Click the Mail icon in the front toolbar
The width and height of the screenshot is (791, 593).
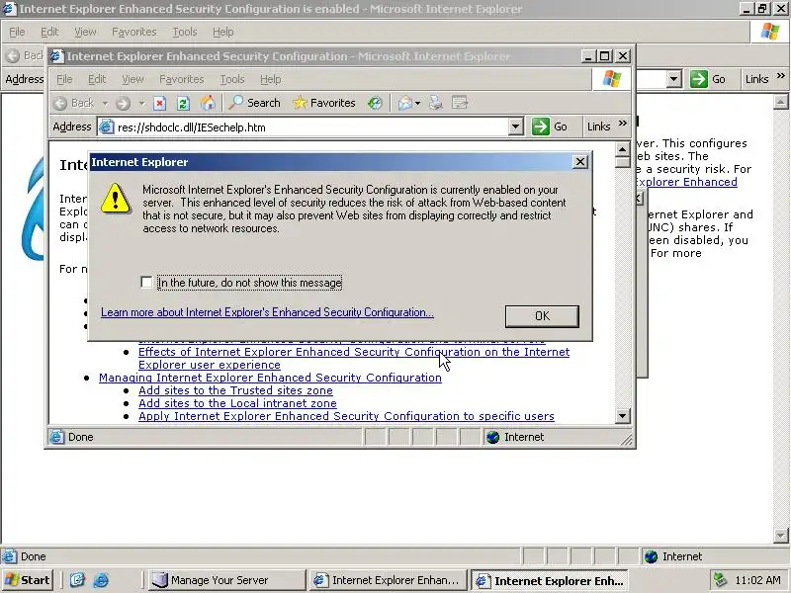[x=404, y=104]
